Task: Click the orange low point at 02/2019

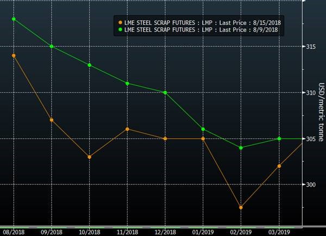Action: pos(241,208)
